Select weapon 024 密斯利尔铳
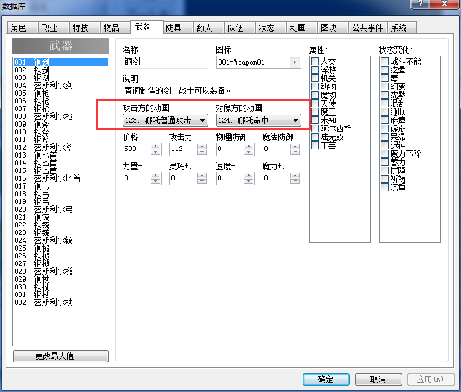Image resolution: width=461 pixels, height=392 pixels. coord(61,240)
